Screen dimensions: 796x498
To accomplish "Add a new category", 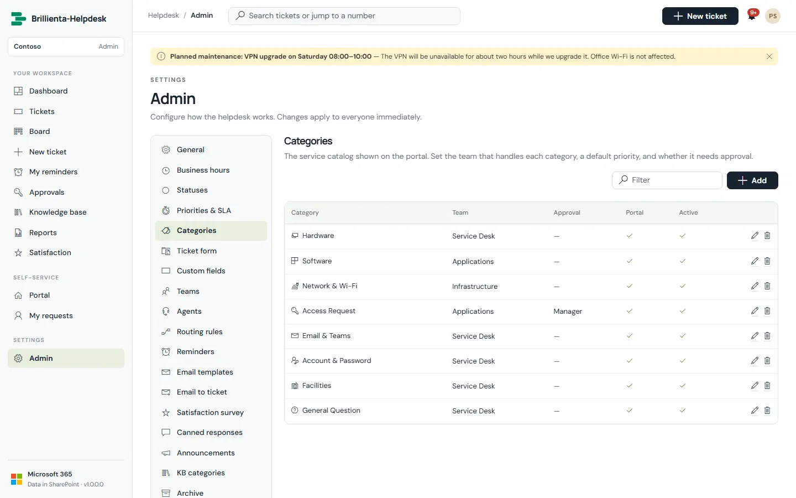I will click(752, 180).
